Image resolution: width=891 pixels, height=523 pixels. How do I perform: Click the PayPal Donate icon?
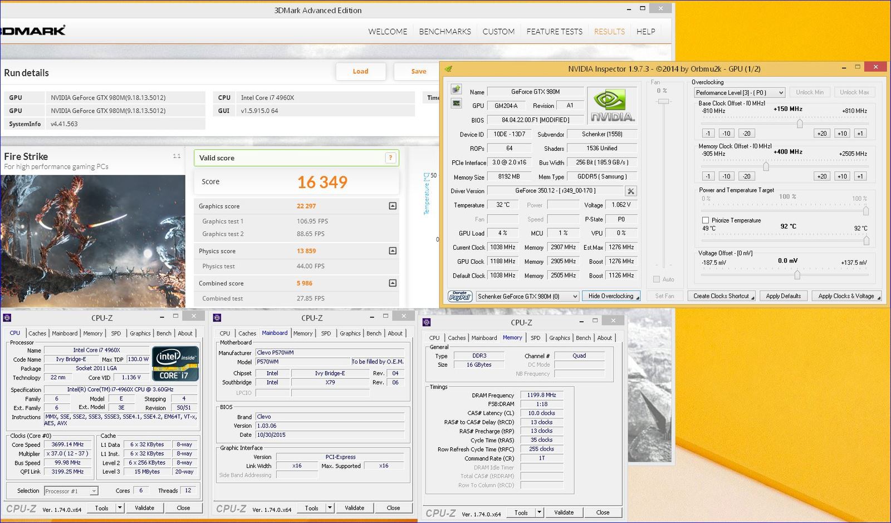tap(460, 296)
